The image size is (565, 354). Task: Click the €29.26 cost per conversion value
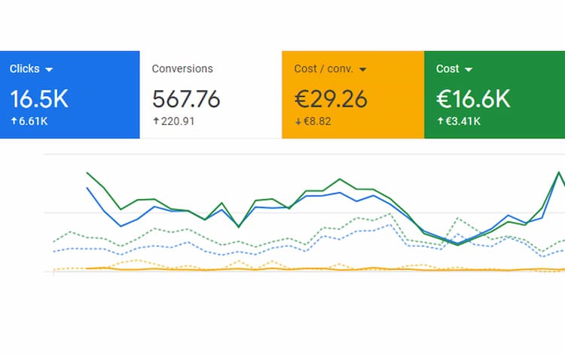(x=331, y=98)
